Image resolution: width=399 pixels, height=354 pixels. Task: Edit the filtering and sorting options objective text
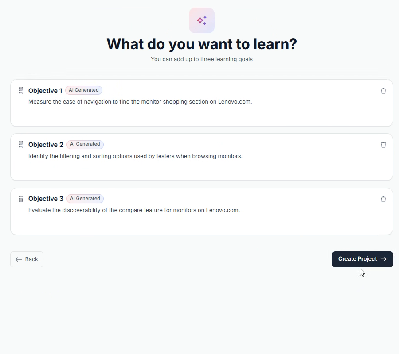tap(135, 156)
